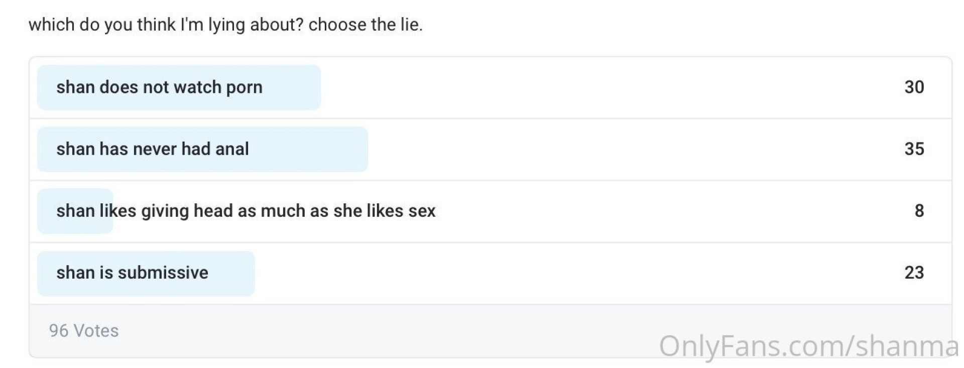The height and width of the screenshot is (368, 964).
Task: Vote for 'shan is submissive' option
Action: [132, 273]
